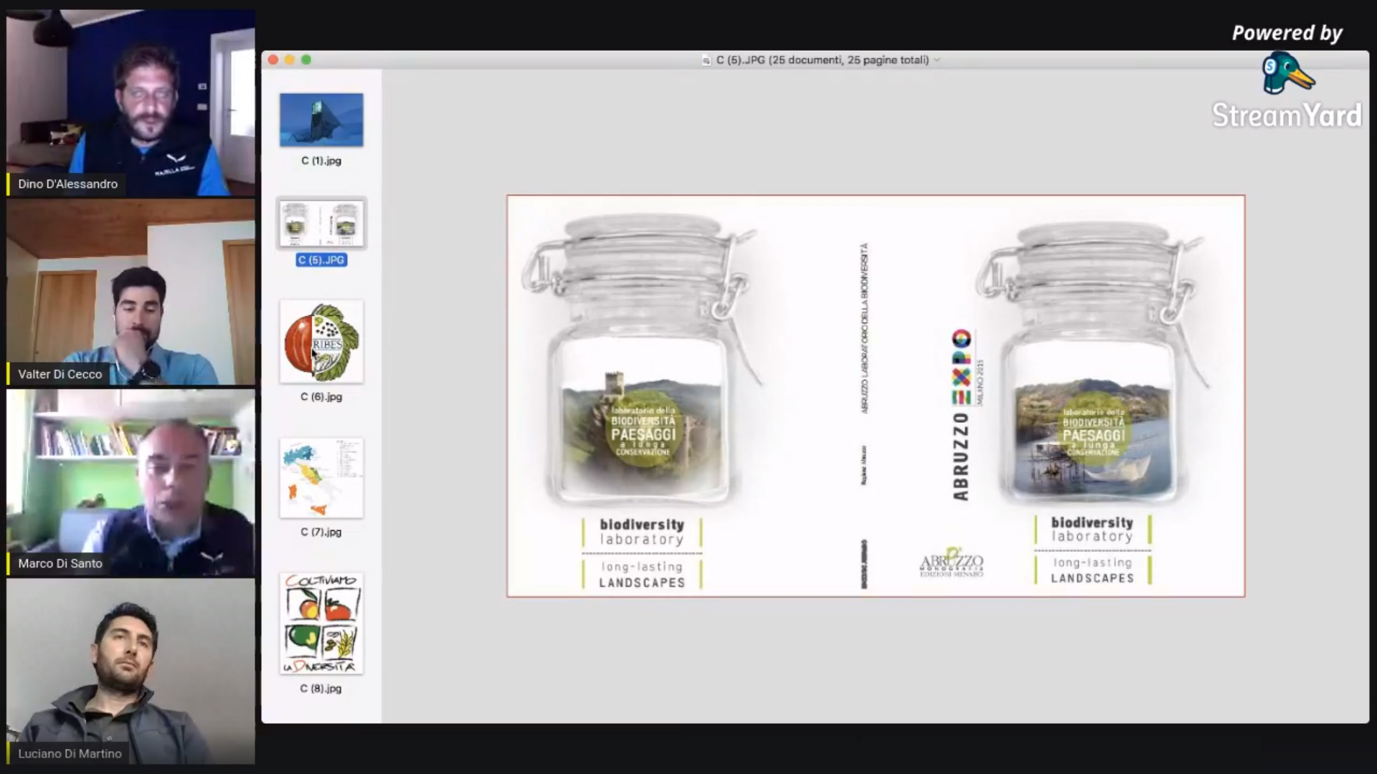
Task: Click the Marco Di Santo name label
Action: pos(60,564)
